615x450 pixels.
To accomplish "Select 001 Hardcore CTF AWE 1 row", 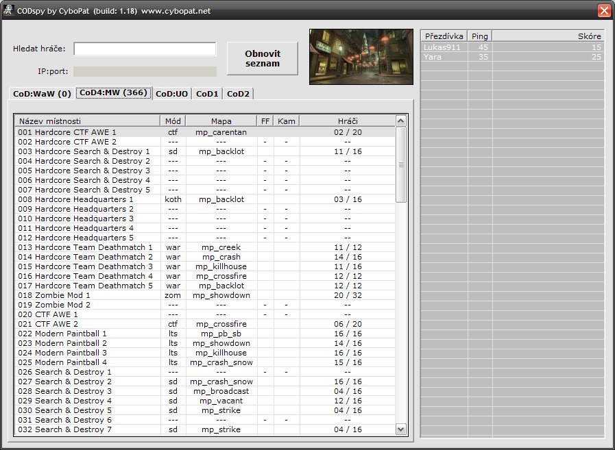I will tap(205, 132).
